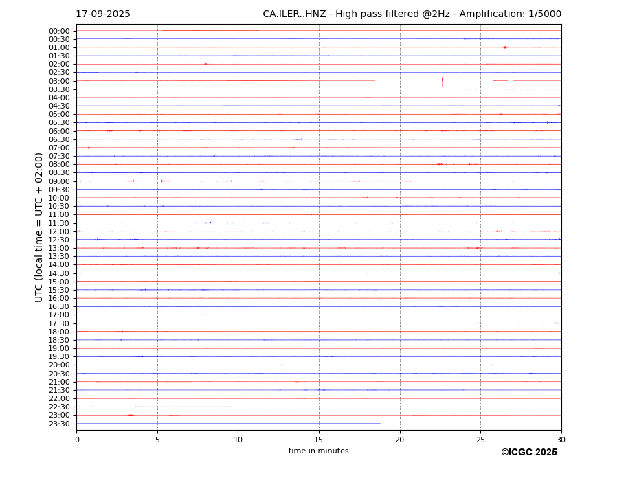This screenshot has width=637, height=478.
Task: Click the 13:30 time row label
Action: click(59, 256)
